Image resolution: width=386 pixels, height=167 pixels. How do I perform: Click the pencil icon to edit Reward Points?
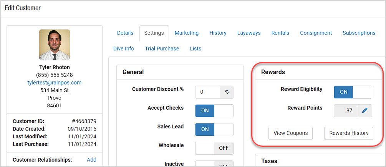point(364,111)
